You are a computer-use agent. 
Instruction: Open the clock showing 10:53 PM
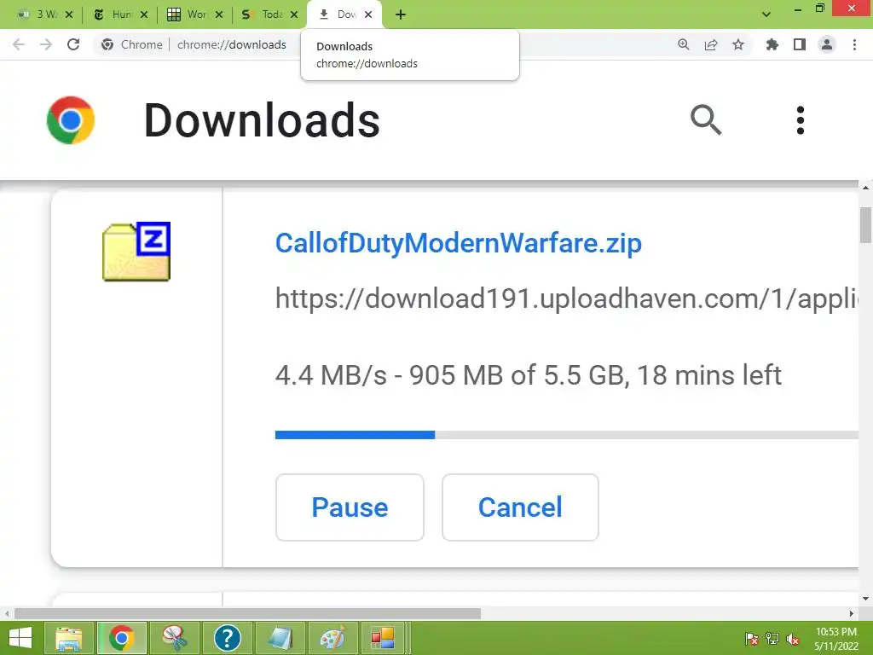(836, 639)
